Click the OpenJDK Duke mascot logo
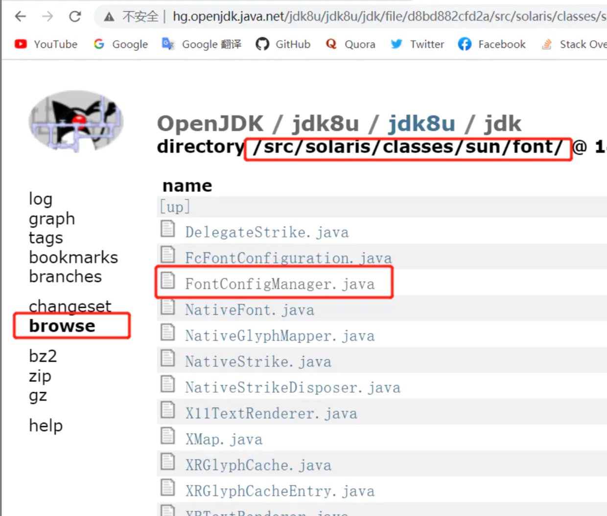607x516 pixels. click(76, 121)
